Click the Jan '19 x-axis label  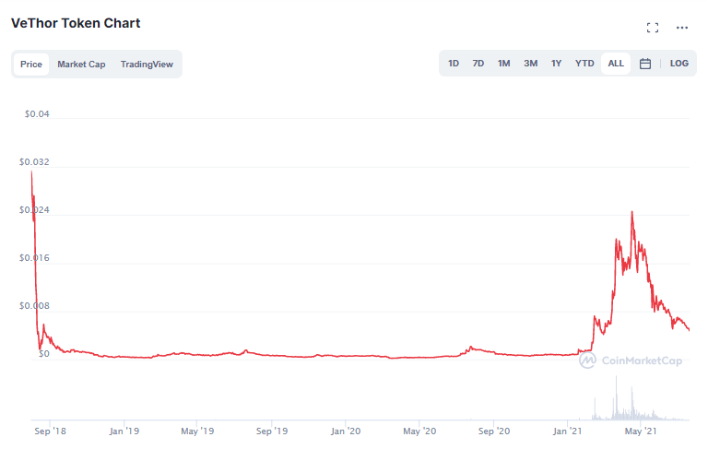pyautogui.click(x=124, y=431)
